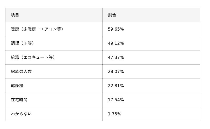Image resolution: width=210 pixels, height=129 pixels.
Task: Click the item label for 49.12%
Action: (23, 43)
